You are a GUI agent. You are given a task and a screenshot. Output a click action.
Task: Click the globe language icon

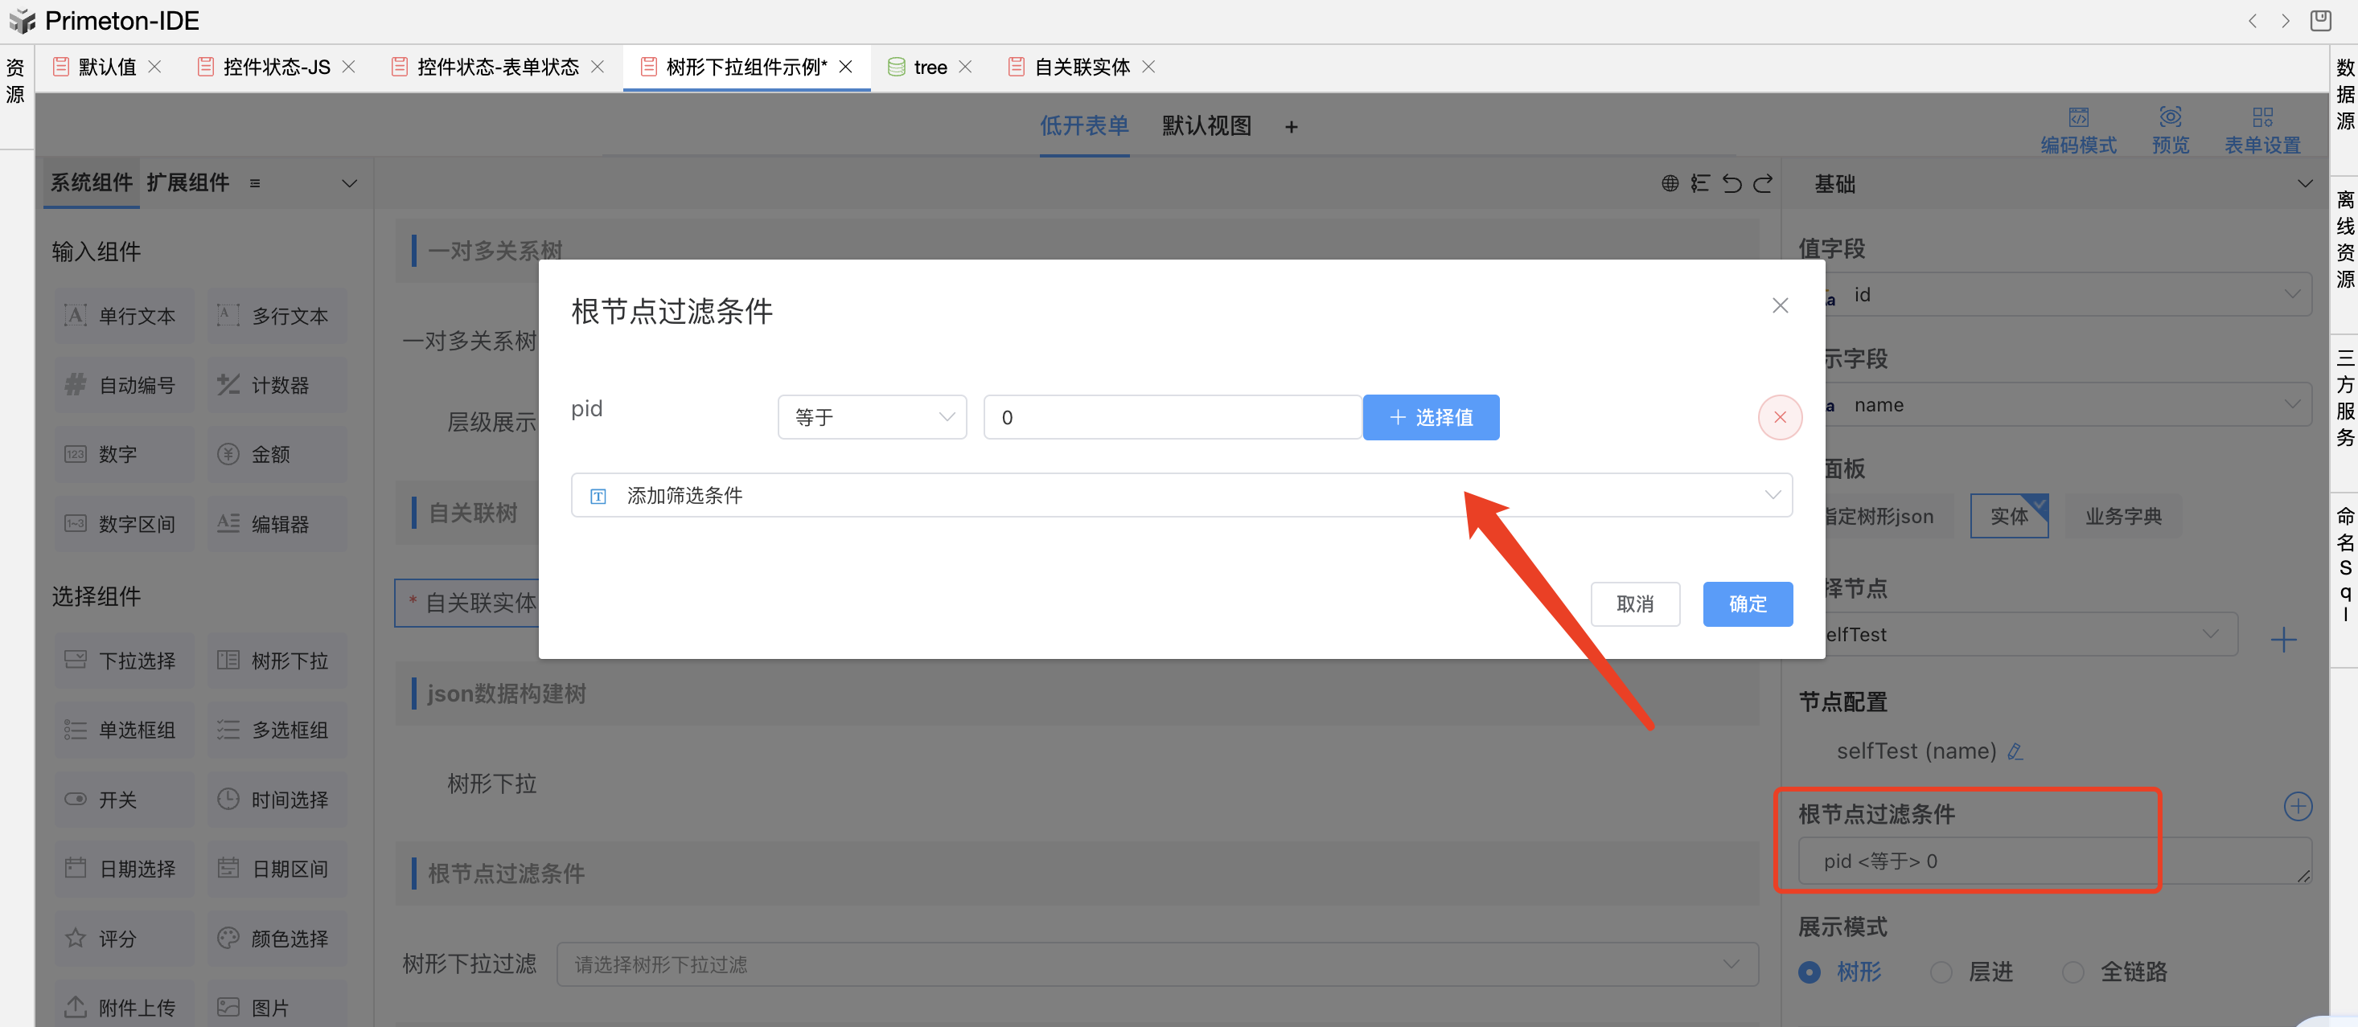1670,184
